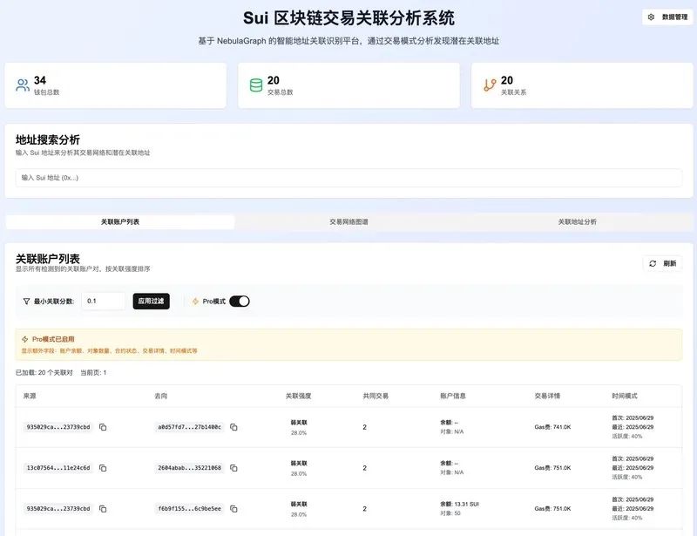
Task: Click address chip 13c07564...11e24c6d
Action: click(58, 468)
